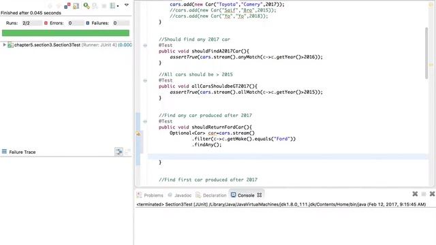436x245 pixels.
Task: Switch to the Javadoc tab
Action: click(x=183, y=195)
